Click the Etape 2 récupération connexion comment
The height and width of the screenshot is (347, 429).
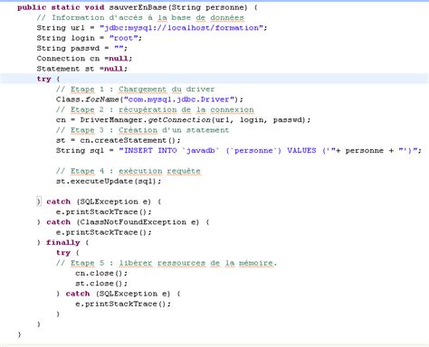pos(155,109)
